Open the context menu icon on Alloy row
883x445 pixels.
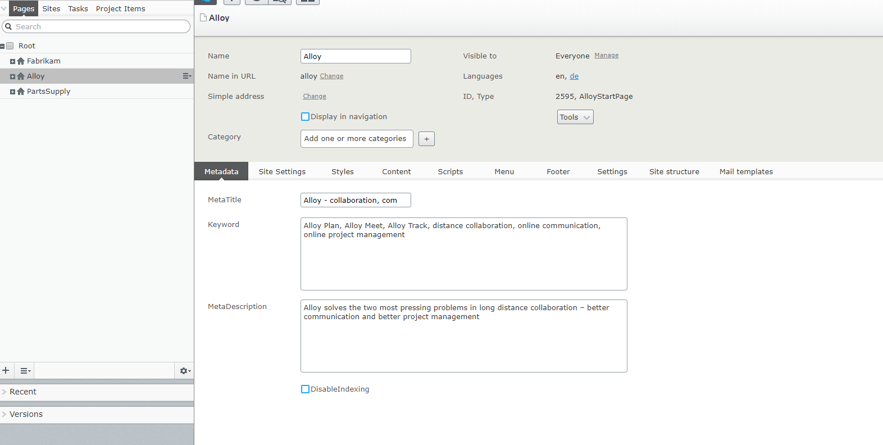pos(186,76)
